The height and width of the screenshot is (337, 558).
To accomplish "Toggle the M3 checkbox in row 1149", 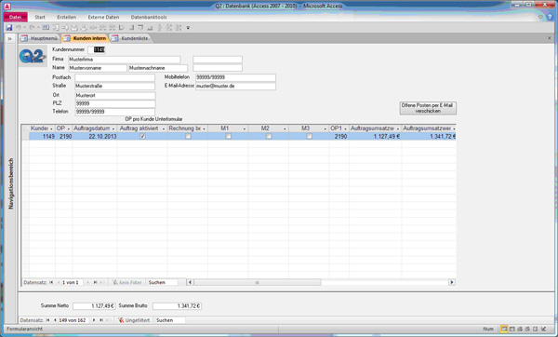I will tap(310, 136).
